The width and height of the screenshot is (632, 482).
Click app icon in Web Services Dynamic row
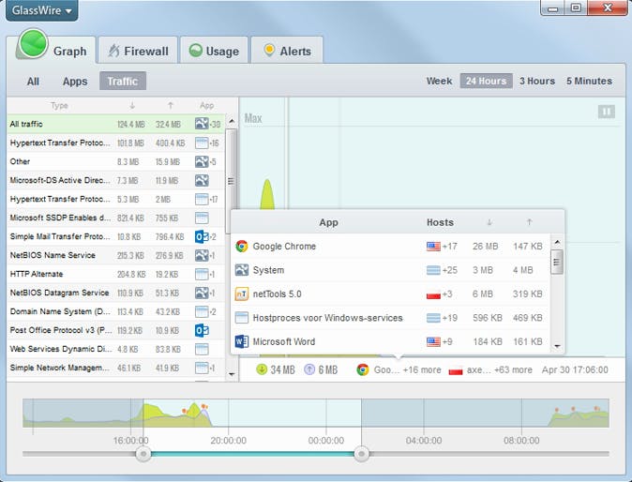[202, 349]
